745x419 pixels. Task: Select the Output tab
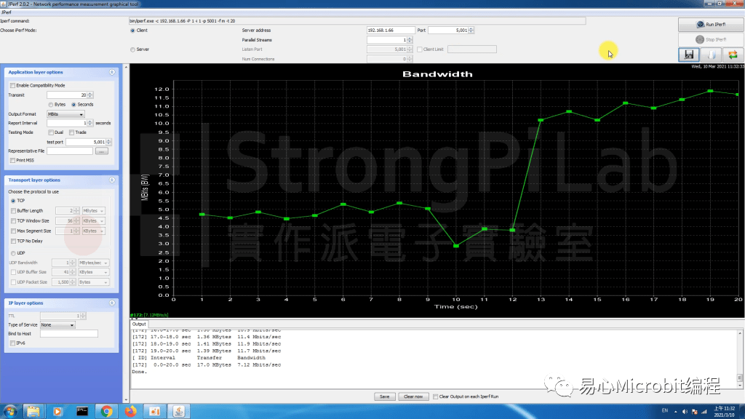(x=139, y=324)
